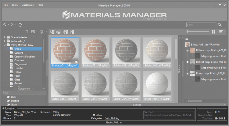Screen dimensions: 229x126
Task: Click the third toolbar icon, sphere with floppy disk
Action: pos(66,32)
